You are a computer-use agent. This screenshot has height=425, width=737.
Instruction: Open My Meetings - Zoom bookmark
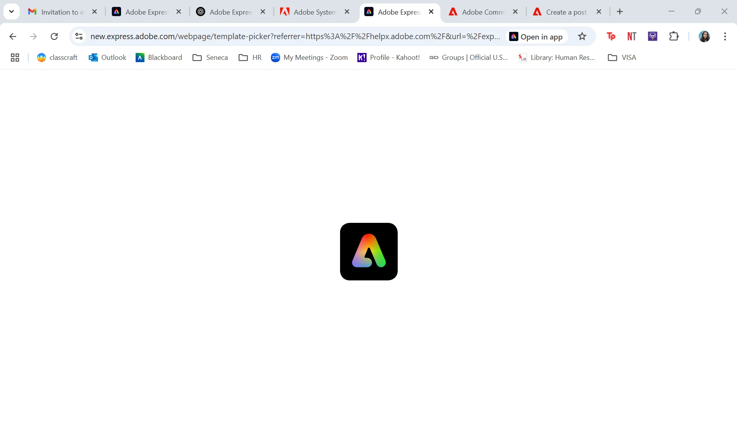[309, 58]
